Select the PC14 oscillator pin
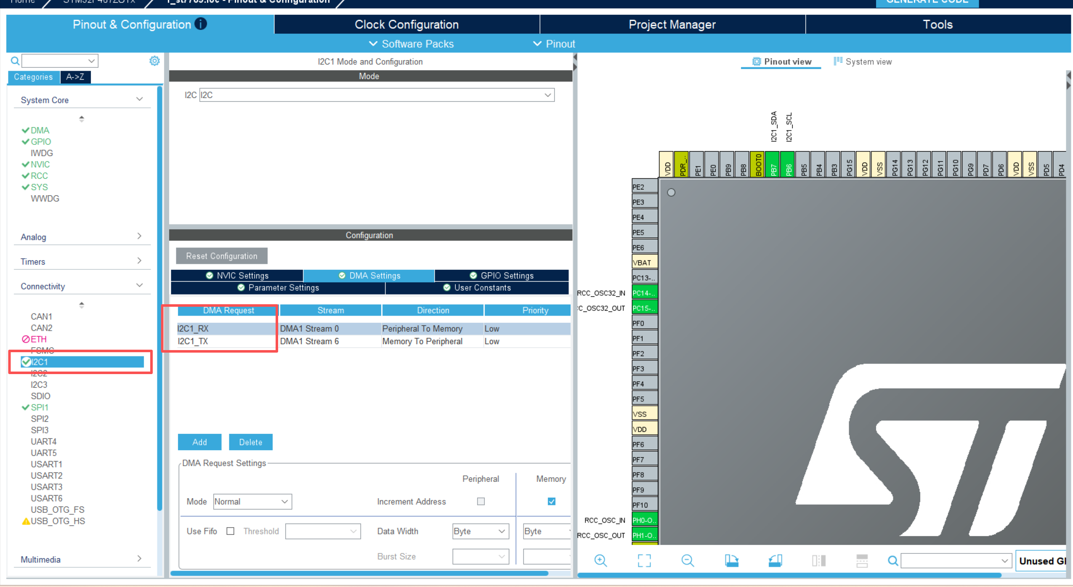The image size is (1073, 587). 645,292
